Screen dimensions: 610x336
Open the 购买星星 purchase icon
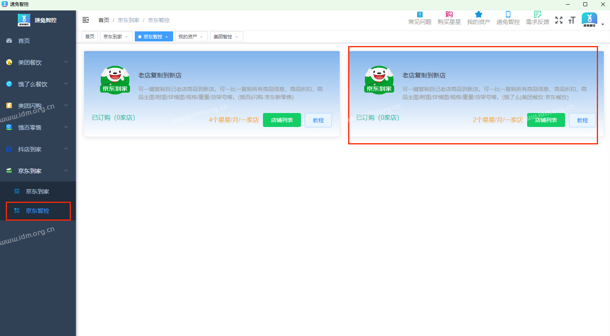449,14
